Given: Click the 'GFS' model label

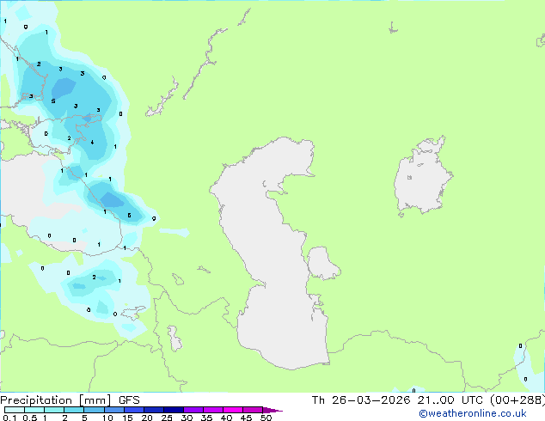Looking at the screenshot, I should tap(129, 400).
